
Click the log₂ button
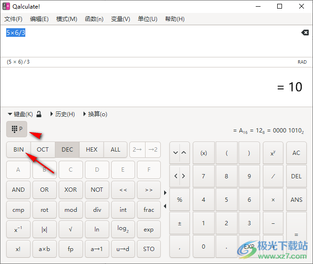pyautogui.click(x=123, y=230)
